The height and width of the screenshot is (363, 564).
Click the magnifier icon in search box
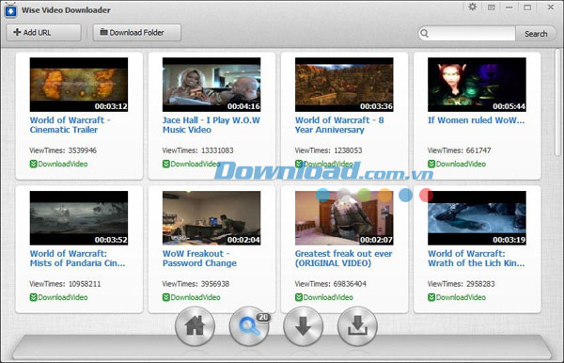click(425, 34)
